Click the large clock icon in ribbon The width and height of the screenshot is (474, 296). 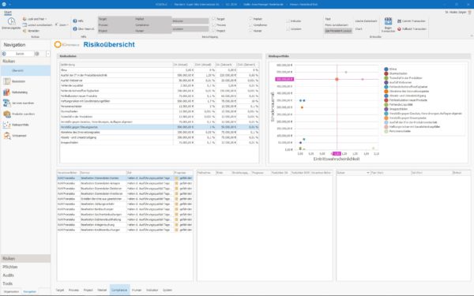(12, 21)
